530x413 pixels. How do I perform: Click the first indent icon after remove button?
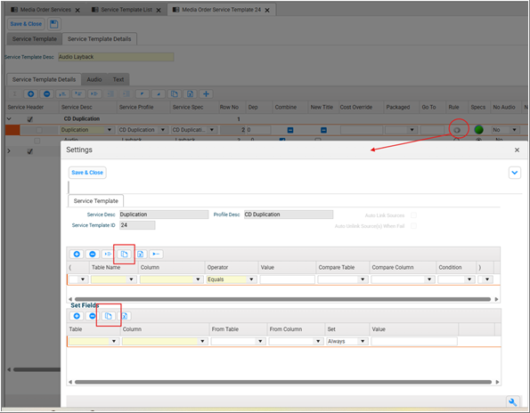(x=63, y=93)
